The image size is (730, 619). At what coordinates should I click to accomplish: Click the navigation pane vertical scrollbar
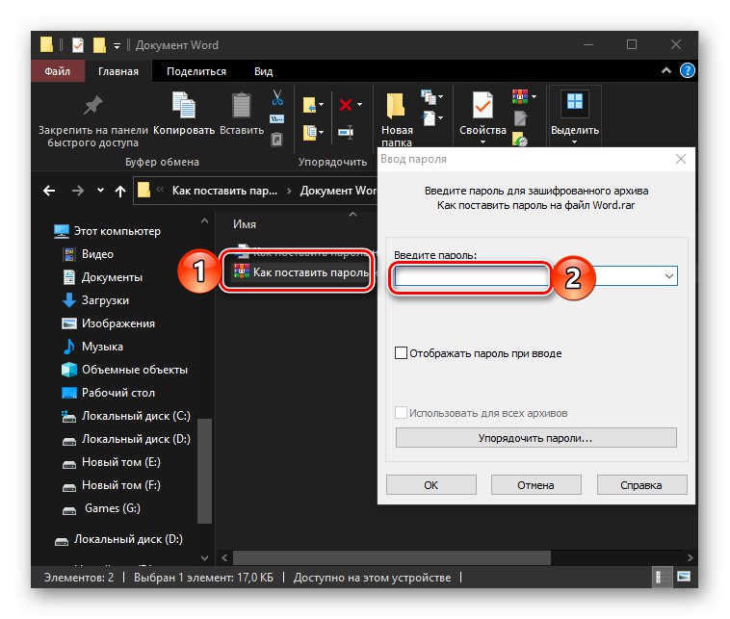pos(204,471)
